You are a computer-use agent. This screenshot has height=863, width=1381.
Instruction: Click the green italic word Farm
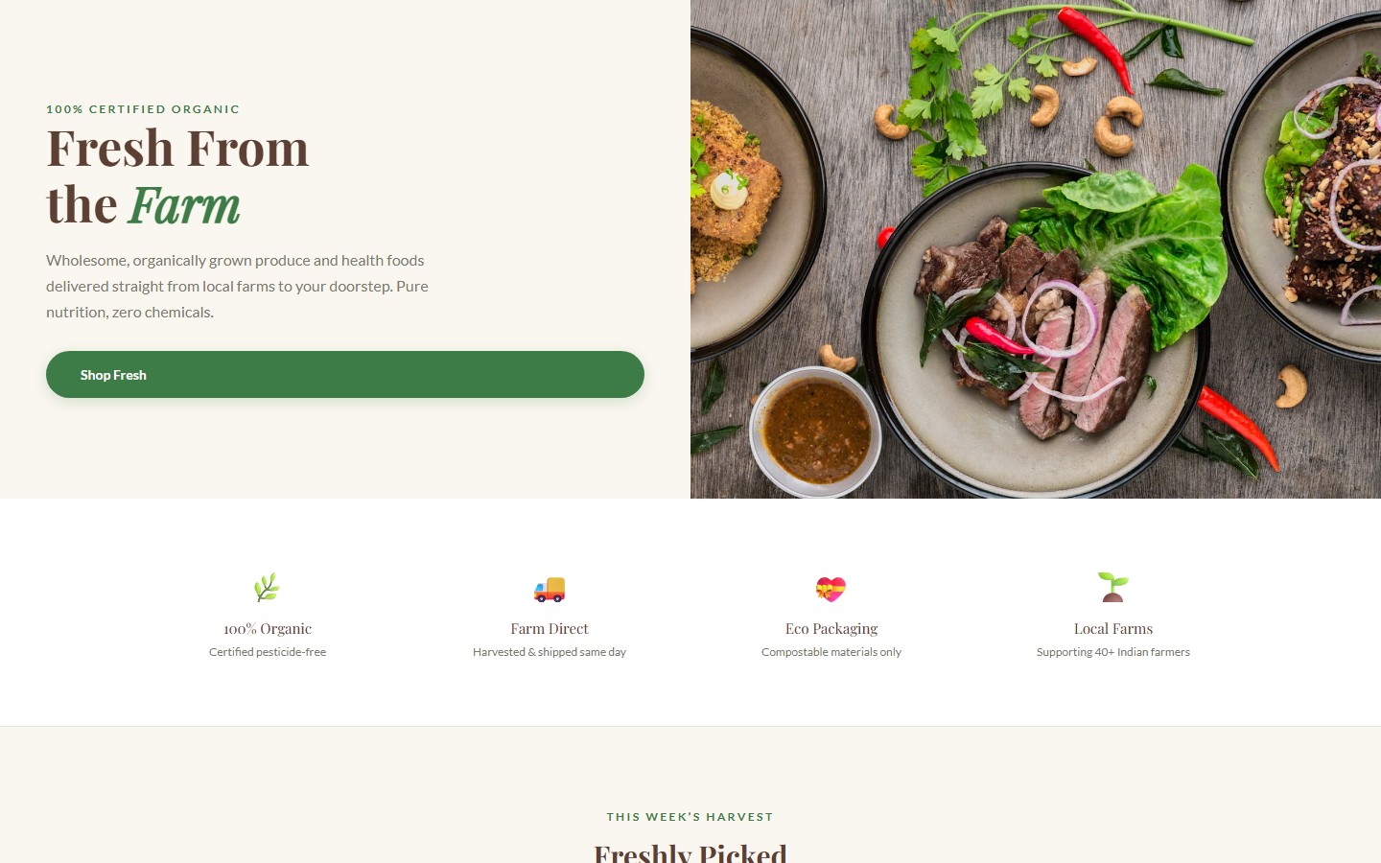tap(184, 205)
